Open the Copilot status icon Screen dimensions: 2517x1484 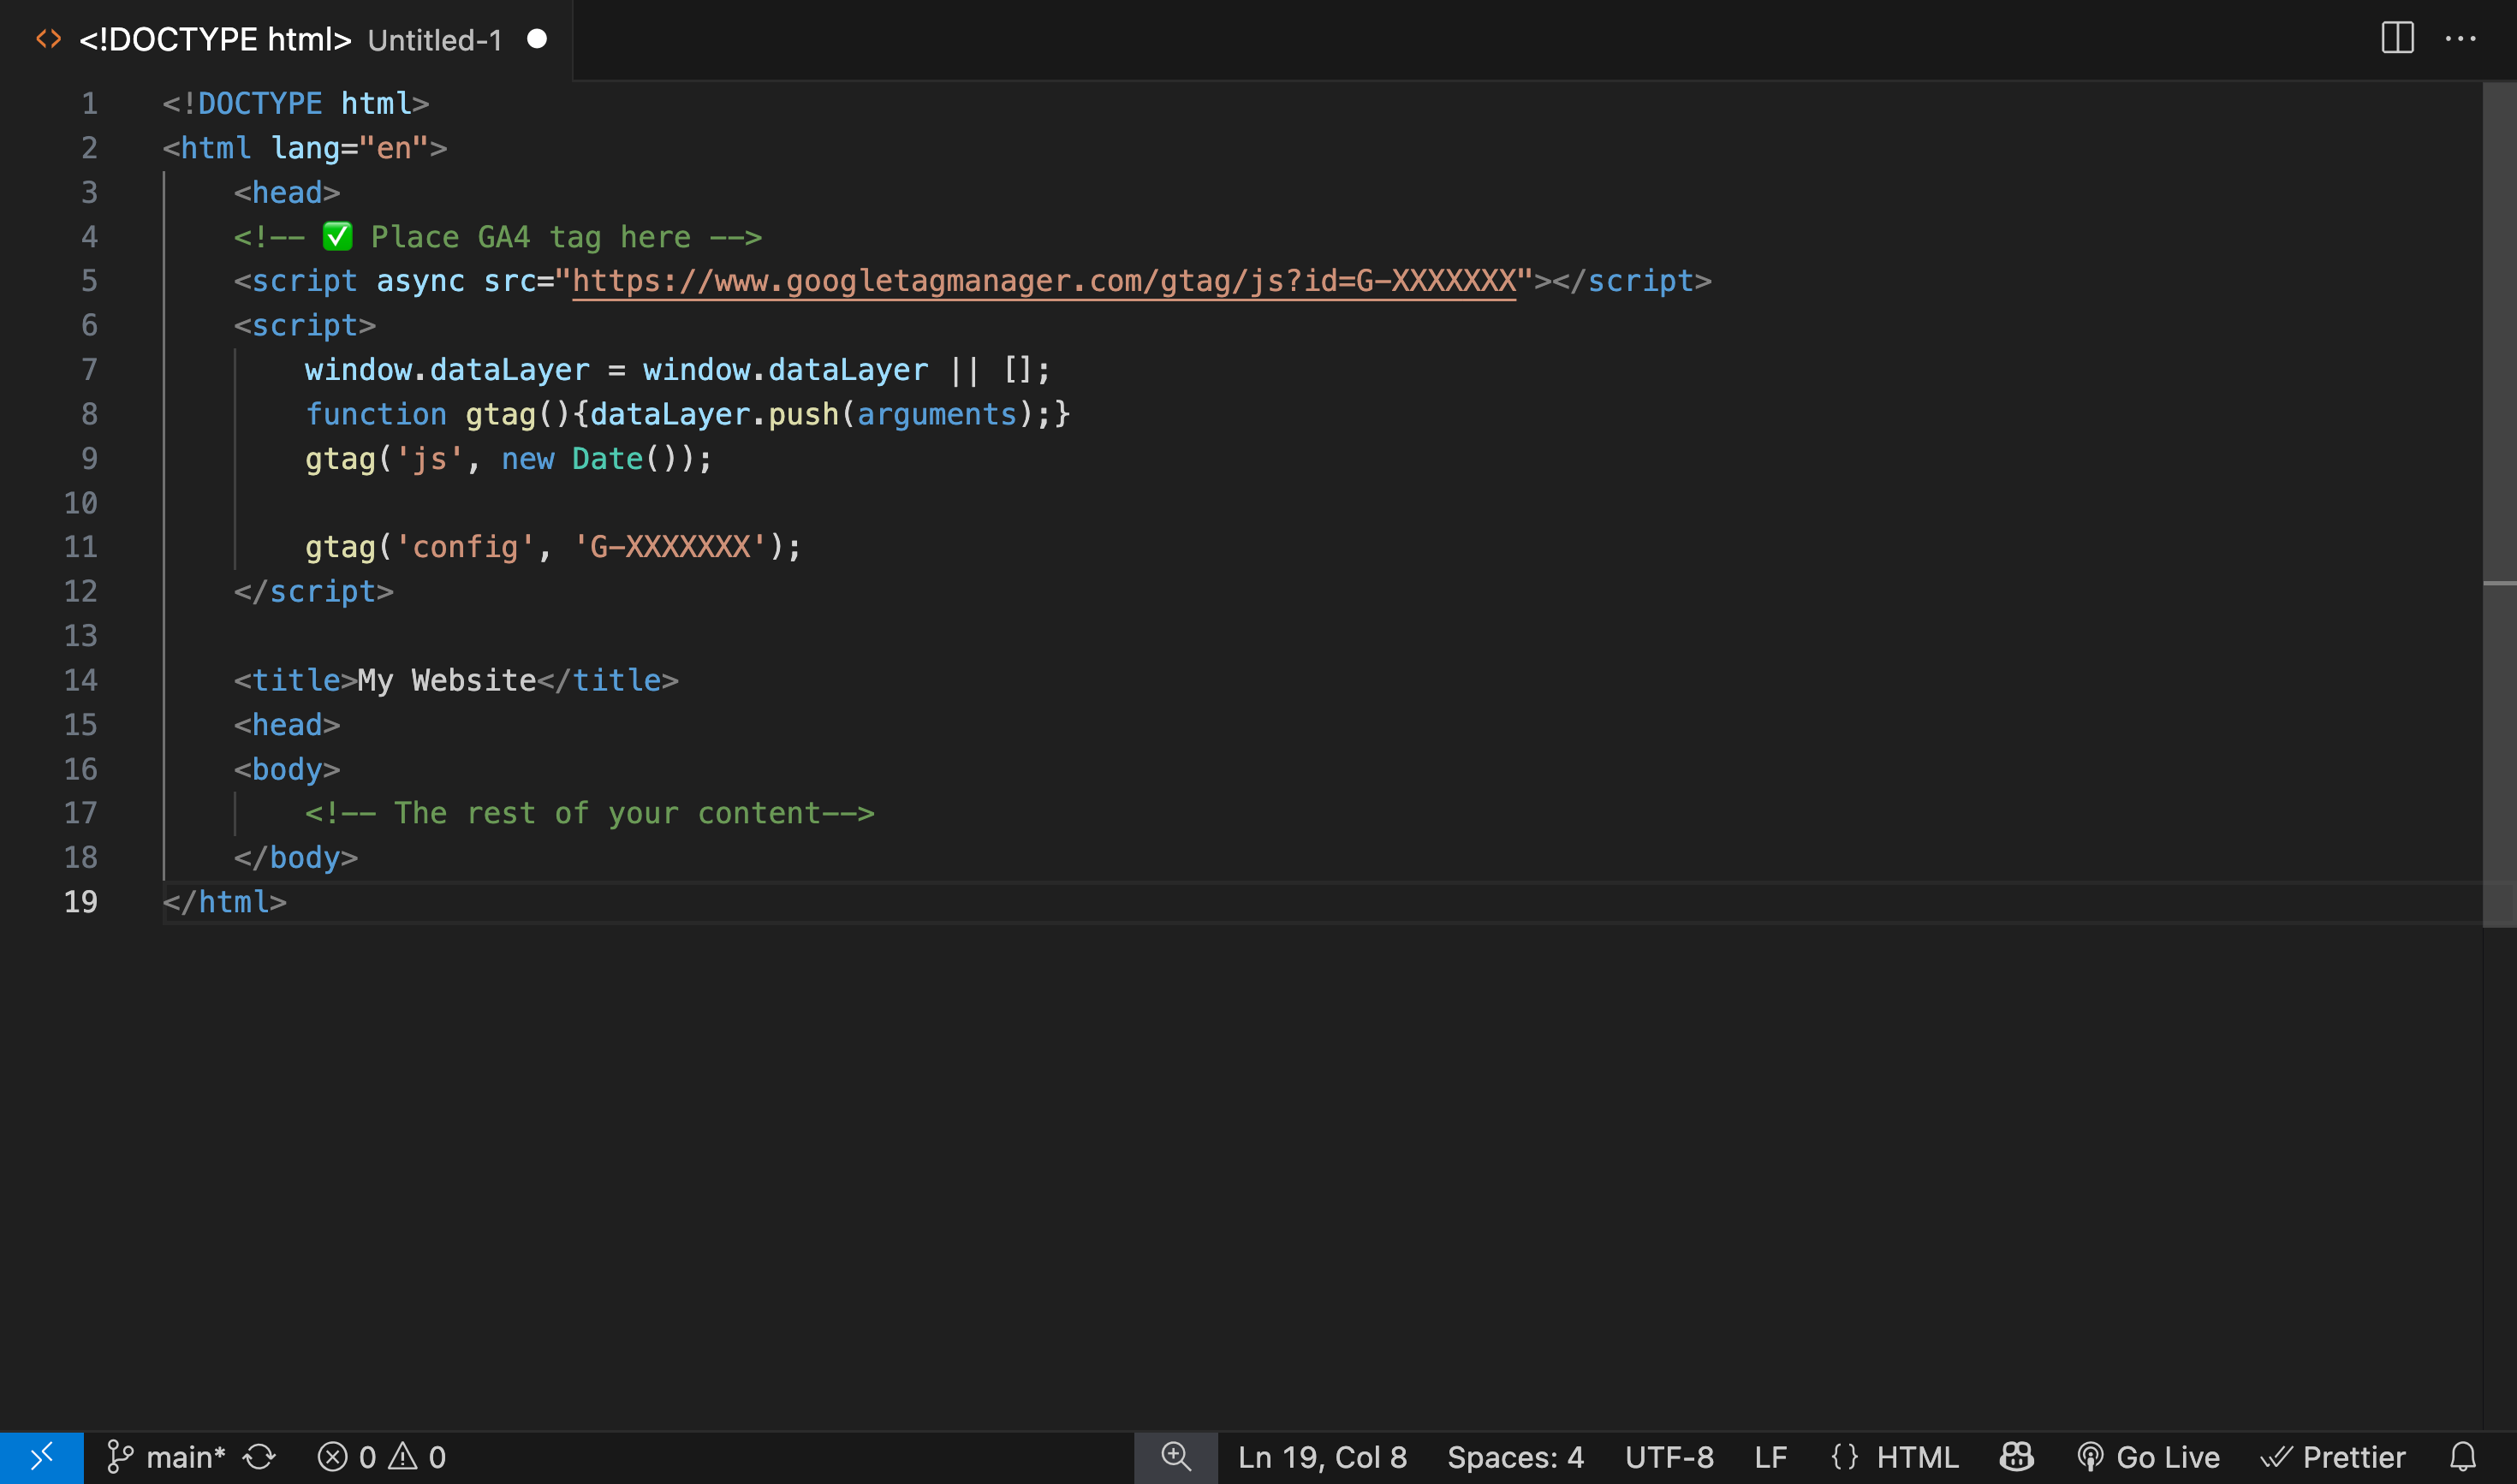tap(2016, 1457)
